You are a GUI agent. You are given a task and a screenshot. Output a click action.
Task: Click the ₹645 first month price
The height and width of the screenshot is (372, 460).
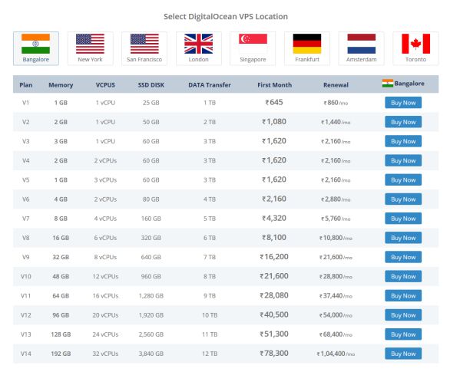(x=274, y=102)
